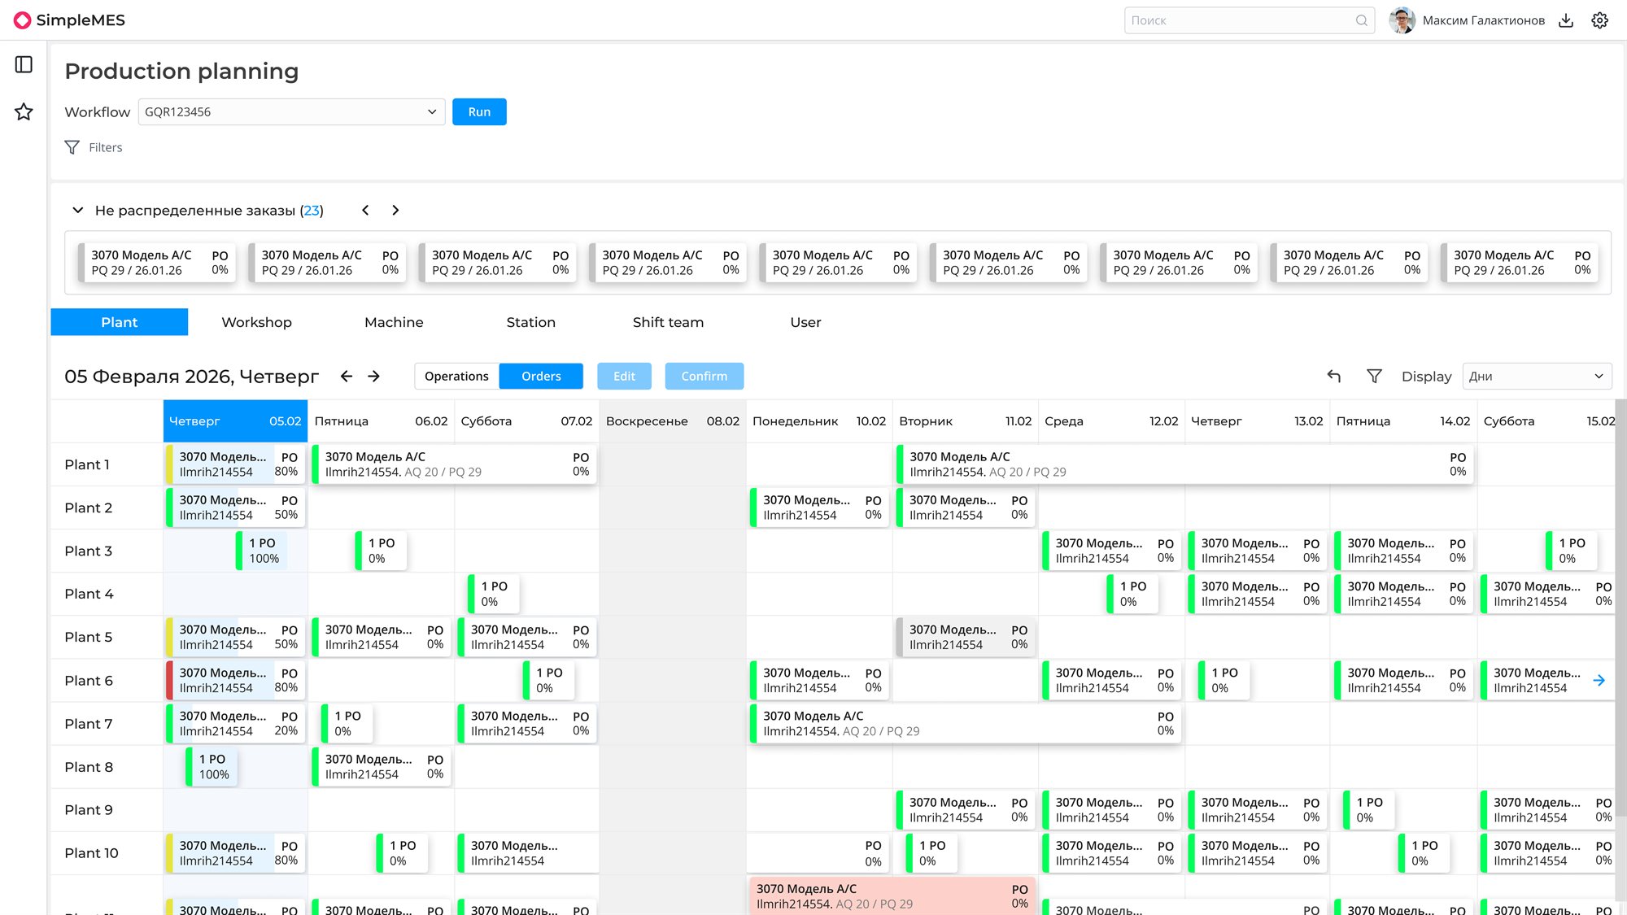Click the download icon in header
The width and height of the screenshot is (1627, 915).
(x=1566, y=20)
